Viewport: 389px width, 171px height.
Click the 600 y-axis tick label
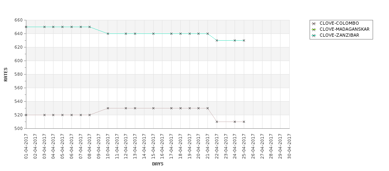(19, 61)
